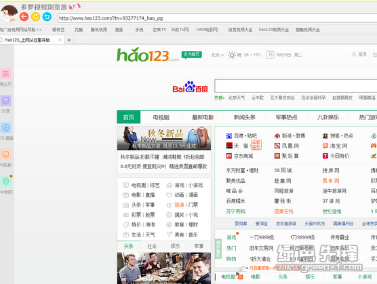Click the autumn-winter fashion banner ad
377x284 pixels.
click(x=164, y=138)
